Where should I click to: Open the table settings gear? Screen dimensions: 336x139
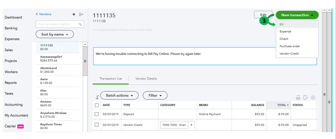[x=313, y=97]
